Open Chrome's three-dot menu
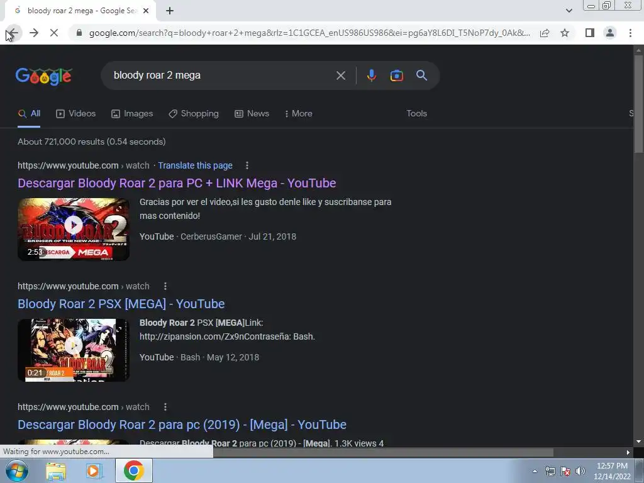The width and height of the screenshot is (644, 483). (x=630, y=33)
